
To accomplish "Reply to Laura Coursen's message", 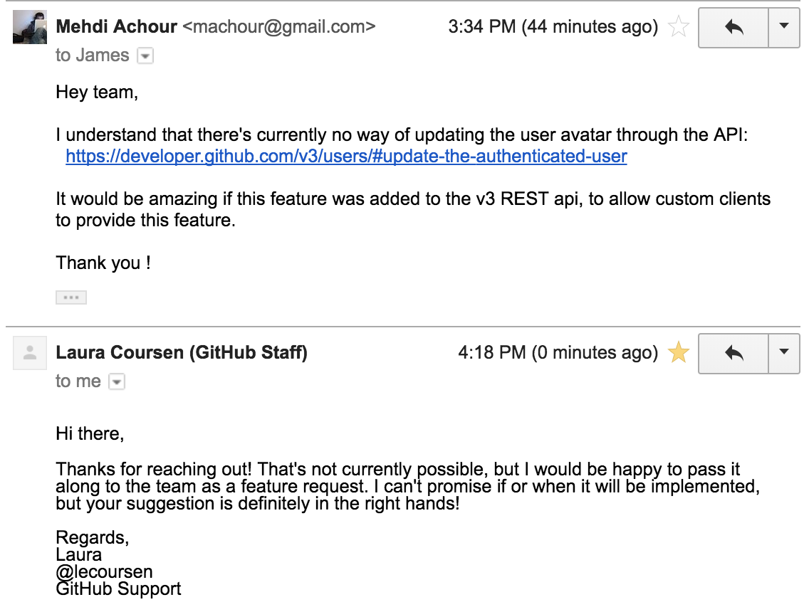I will (x=734, y=354).
